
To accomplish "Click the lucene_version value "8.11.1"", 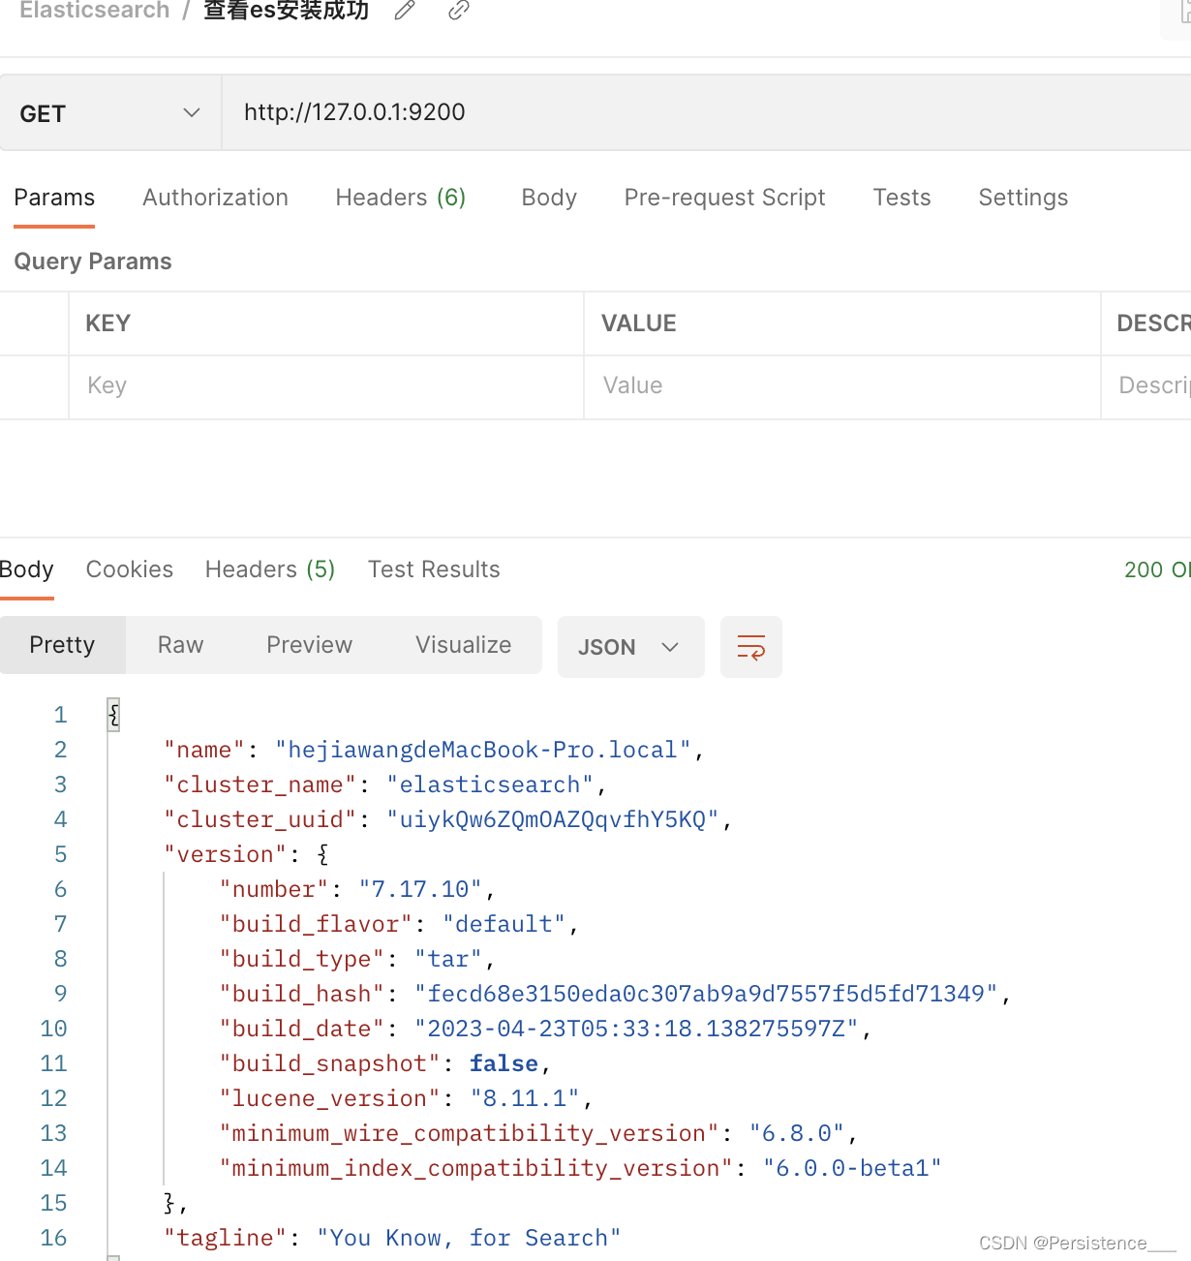I will (x=525, y=1098).
